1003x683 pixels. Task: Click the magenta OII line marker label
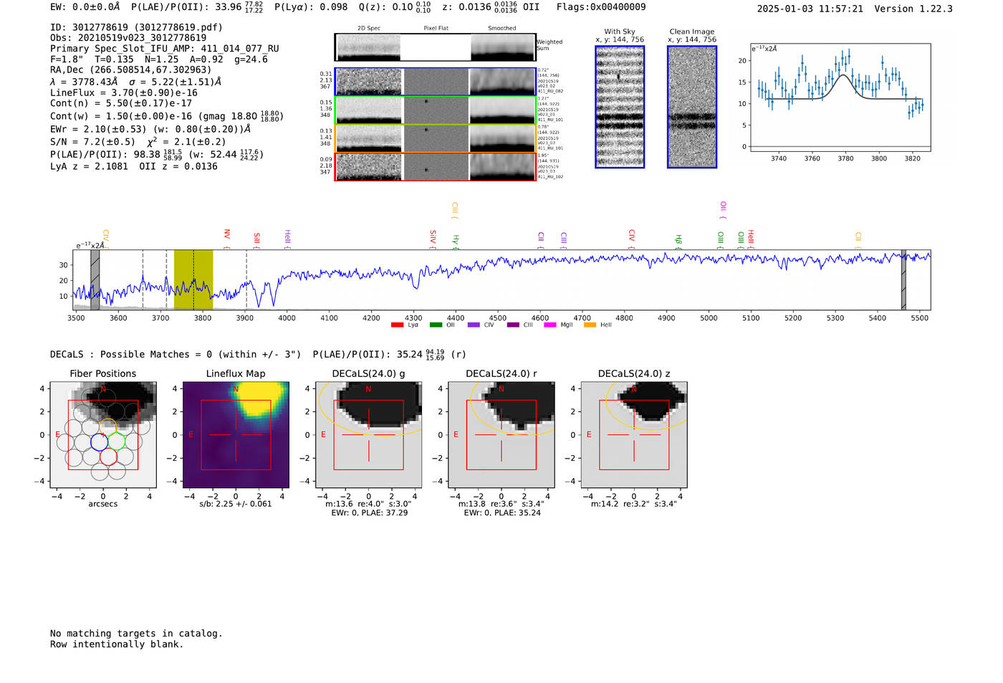tap(724, 210)
